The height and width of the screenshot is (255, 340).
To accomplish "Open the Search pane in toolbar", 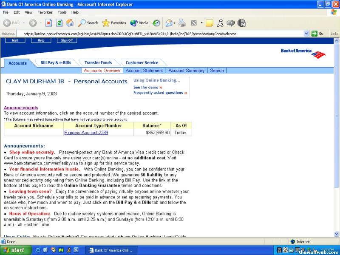I will [88, 23].
